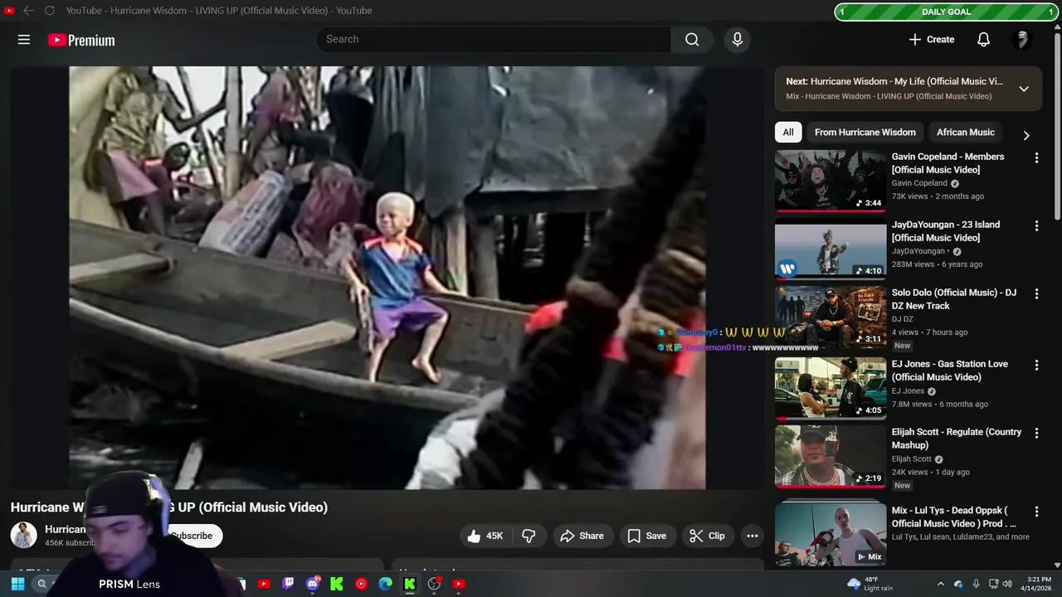Open the account avatar menu
The height and width of the screenshot is (597, 1062).
pyautogui.click(x=1022, y=39)
